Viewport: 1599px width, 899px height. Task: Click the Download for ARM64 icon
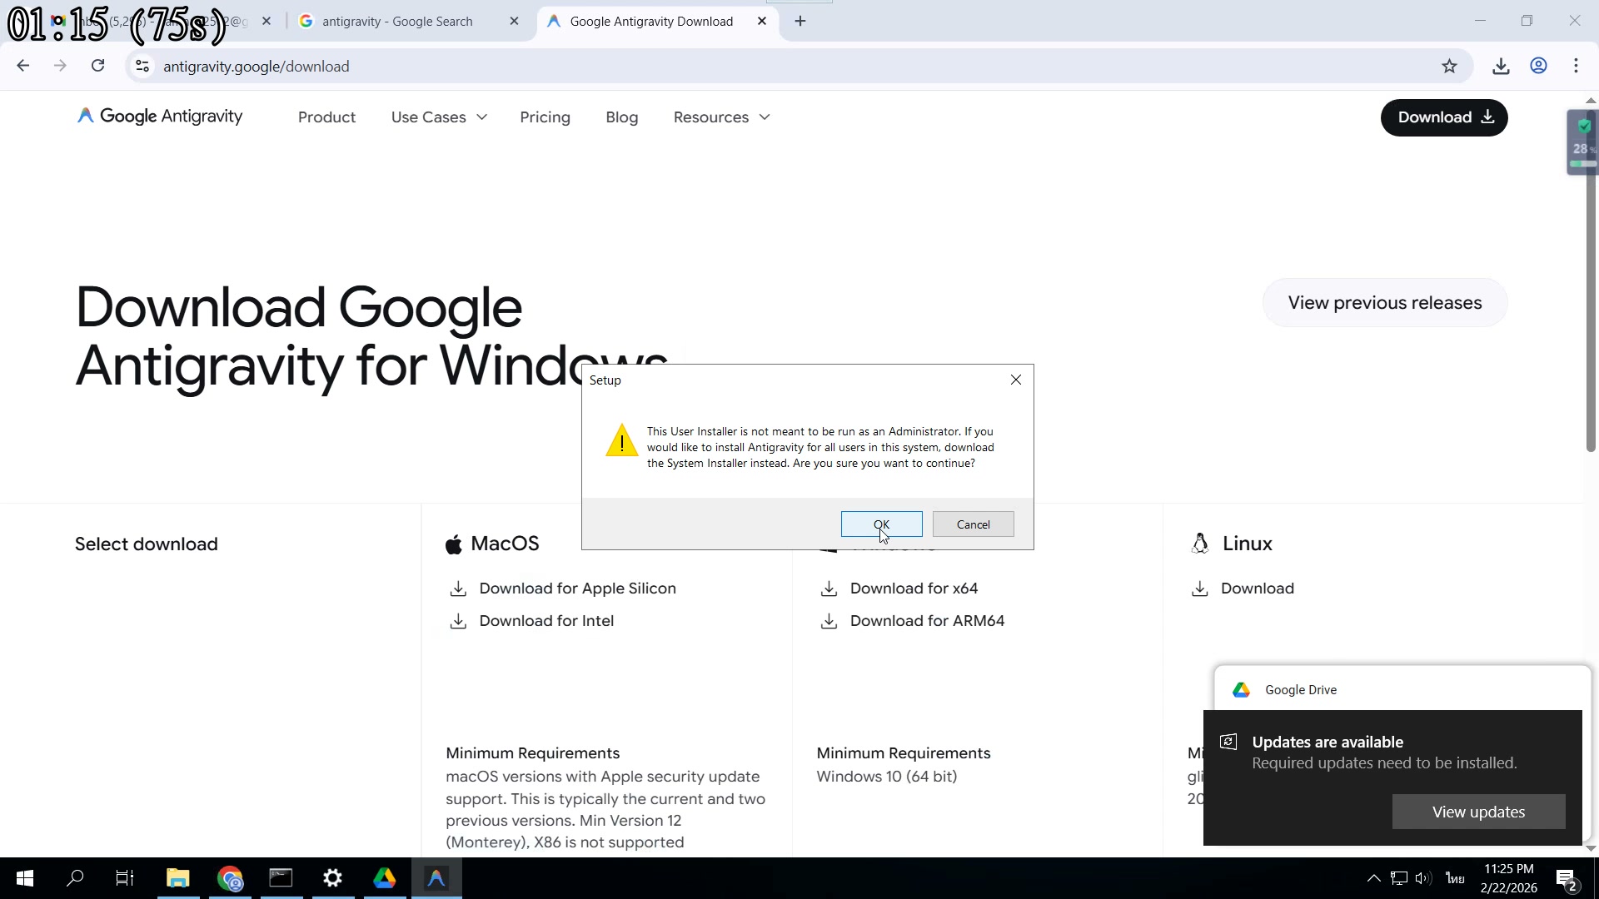829,621
